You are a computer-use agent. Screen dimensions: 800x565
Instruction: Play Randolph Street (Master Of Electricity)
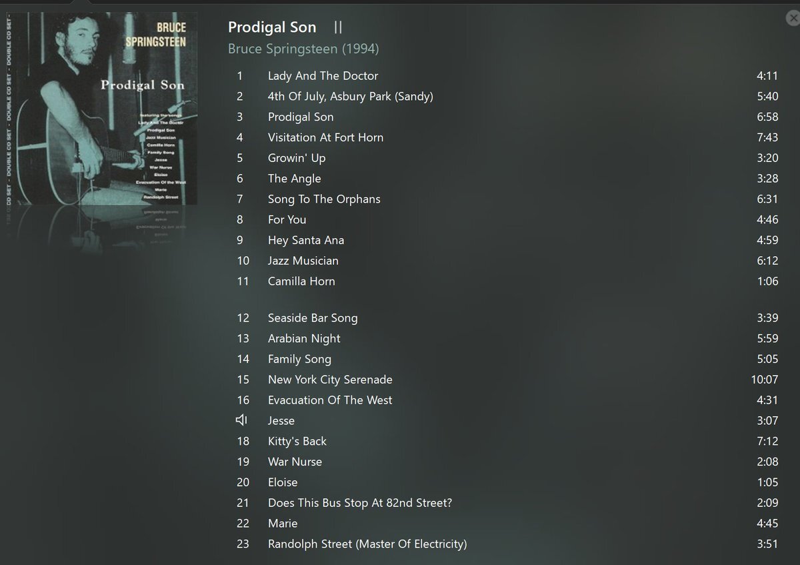coord(507,544)
